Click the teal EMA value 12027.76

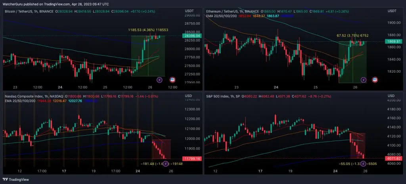tap(75, 101)
